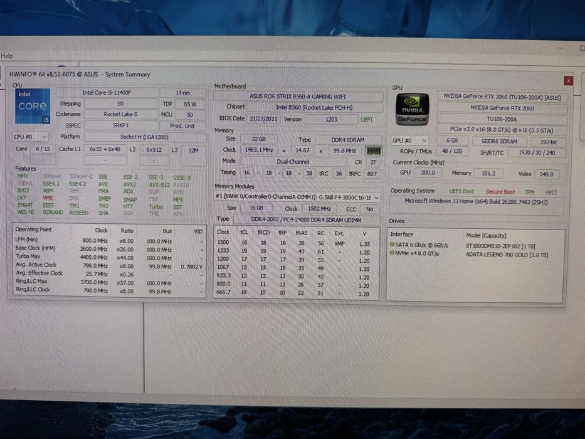The width and height of the screenshot is (585, 439).
Task: Click the DDR4-3002 / PC4-24000 type field
Action: [307, 220]
